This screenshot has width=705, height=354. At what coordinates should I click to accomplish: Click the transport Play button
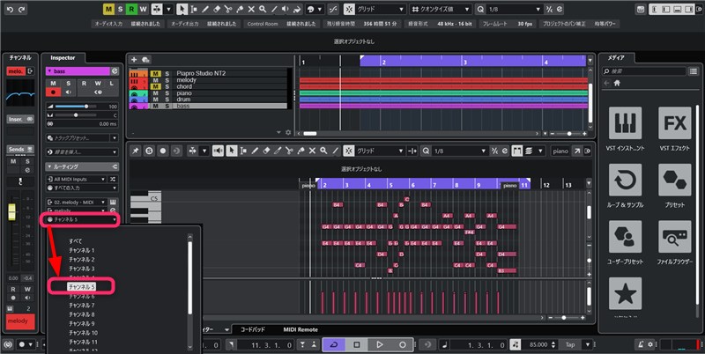(380, 344)
